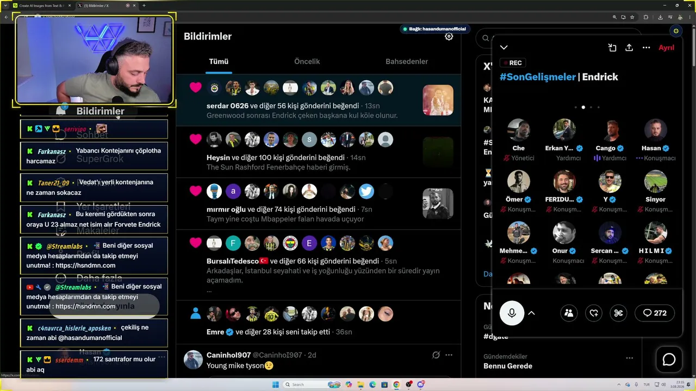The image size is (696, 391).
Task: Open Che's avatar in the Space
Action: [519, 130]
